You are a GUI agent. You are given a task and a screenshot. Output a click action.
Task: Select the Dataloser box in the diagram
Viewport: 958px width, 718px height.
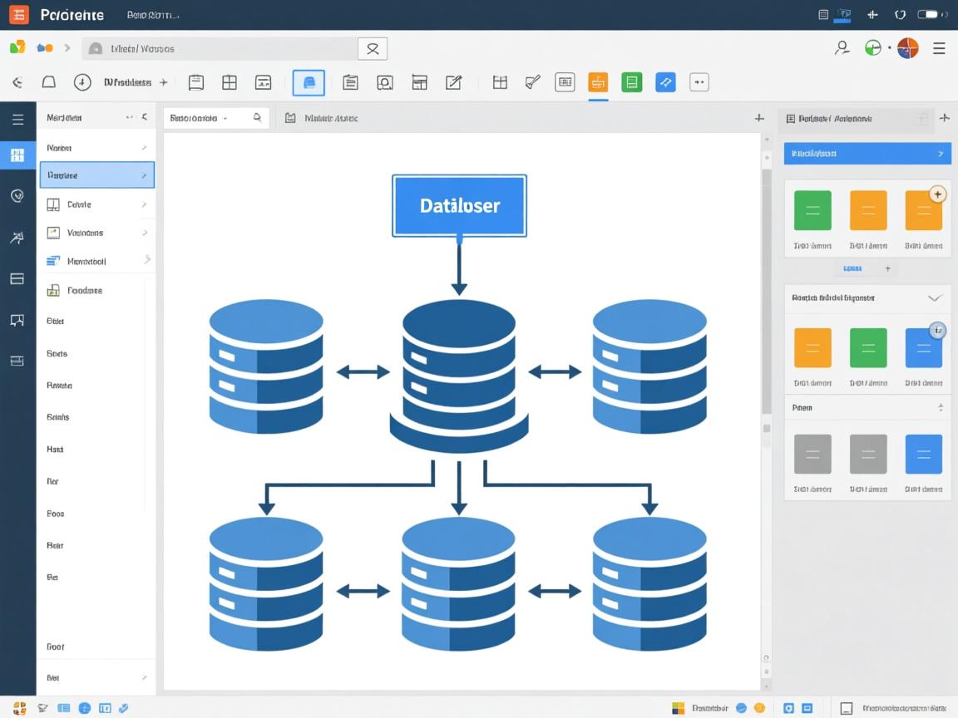pyautogui.click(x=459, y=205)
